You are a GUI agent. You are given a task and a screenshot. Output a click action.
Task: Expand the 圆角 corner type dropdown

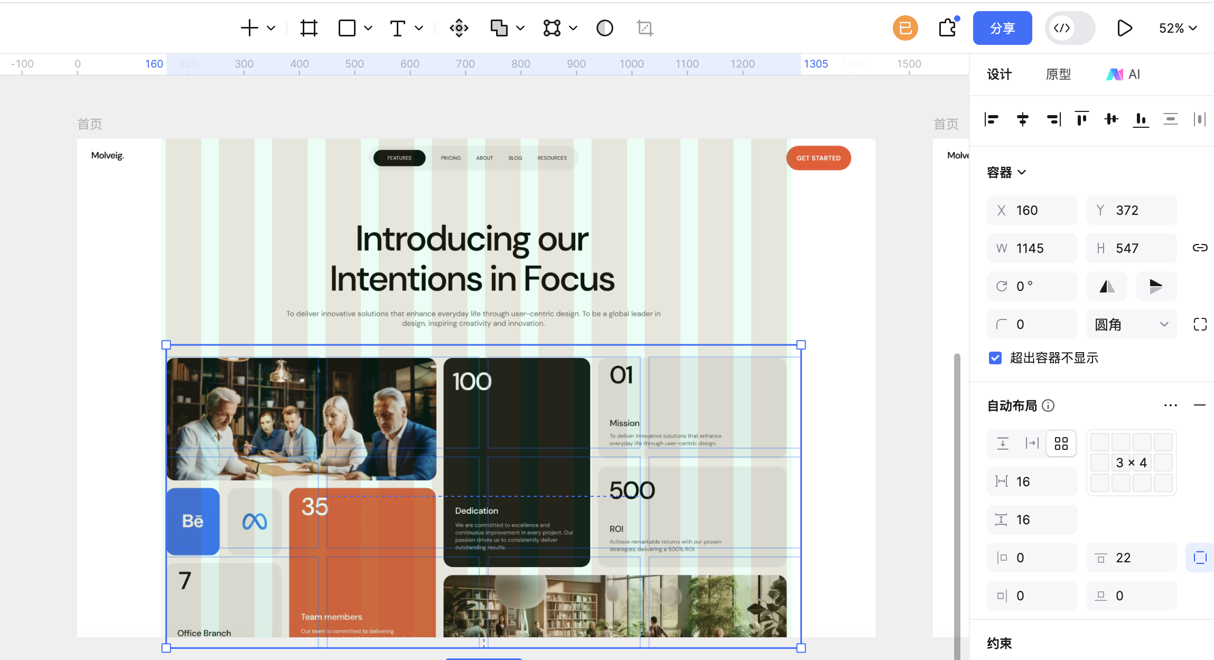point(1131,324)
